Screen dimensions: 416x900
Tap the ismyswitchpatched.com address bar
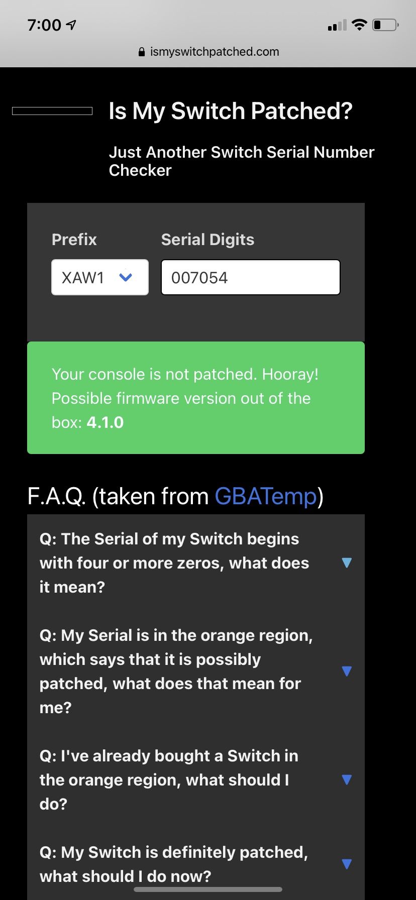[208, 52]
